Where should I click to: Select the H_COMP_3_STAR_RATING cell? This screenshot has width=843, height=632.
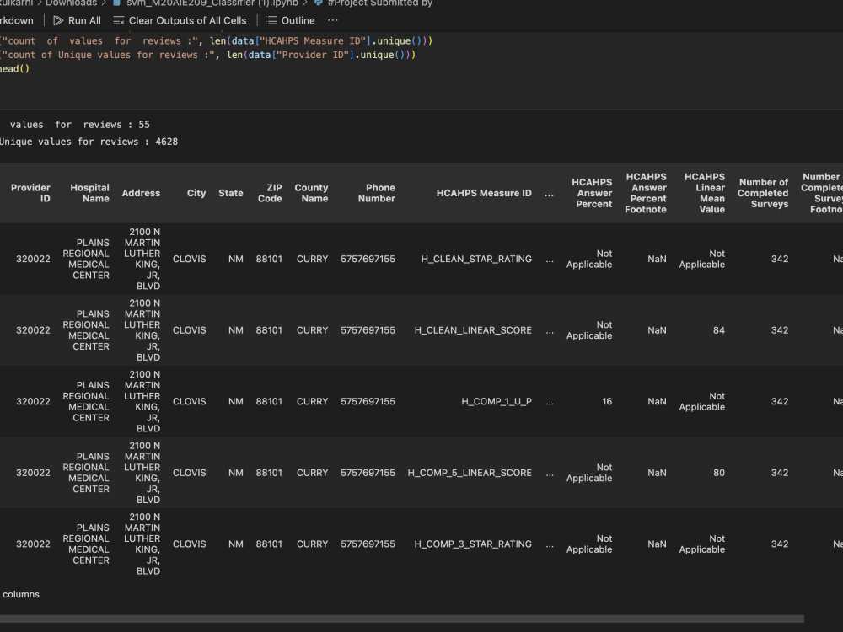pyautogui.click(x=473, y=544)
